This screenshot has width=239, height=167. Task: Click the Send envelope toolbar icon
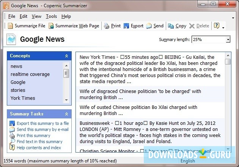pos(149,26)
